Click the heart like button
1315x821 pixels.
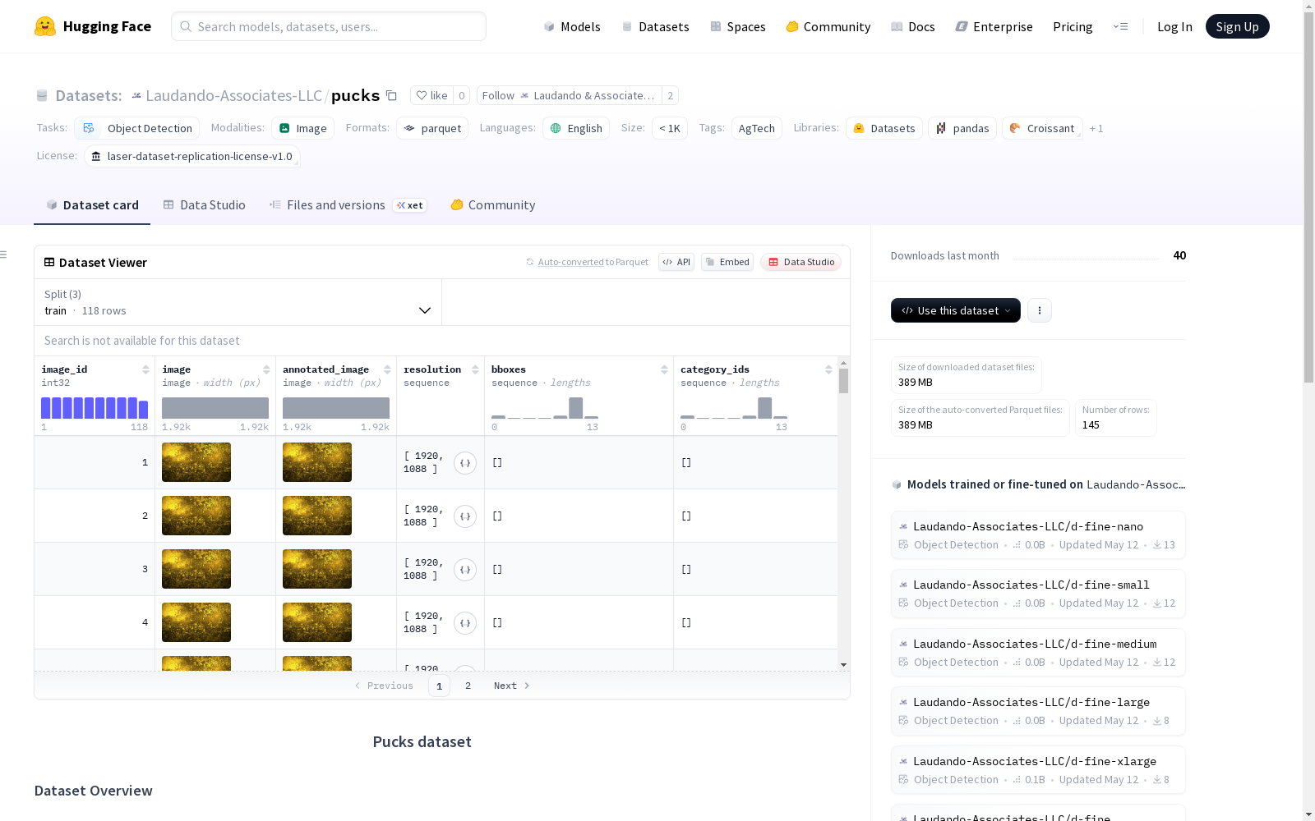431,95
